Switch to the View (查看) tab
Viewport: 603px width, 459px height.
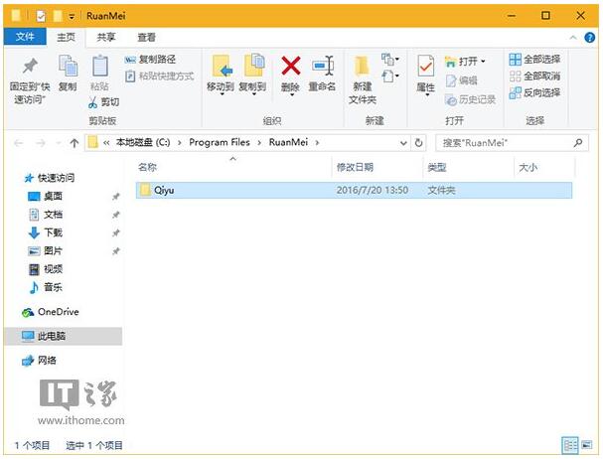(x=146, y=37)
